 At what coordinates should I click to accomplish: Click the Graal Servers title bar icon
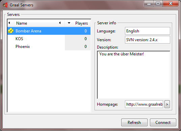tap(5, 5)
